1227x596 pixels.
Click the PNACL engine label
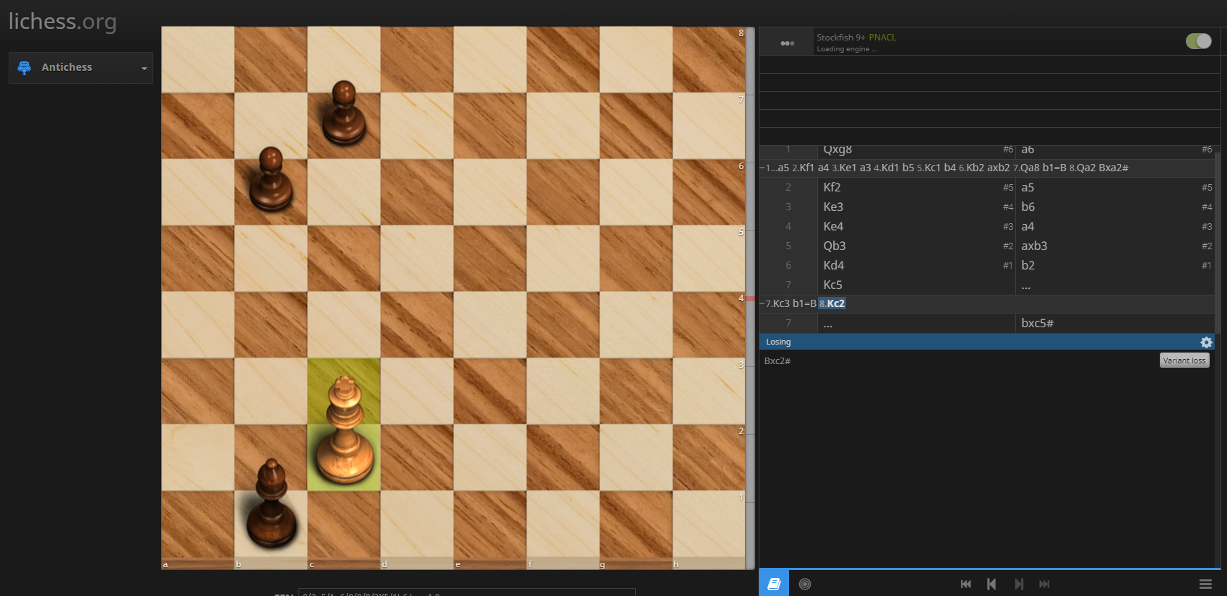882,38
